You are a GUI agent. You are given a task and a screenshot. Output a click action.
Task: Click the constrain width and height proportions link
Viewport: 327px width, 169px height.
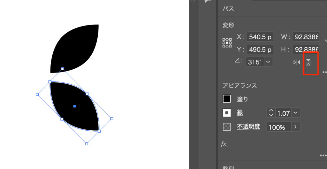(x=325, y=43)
